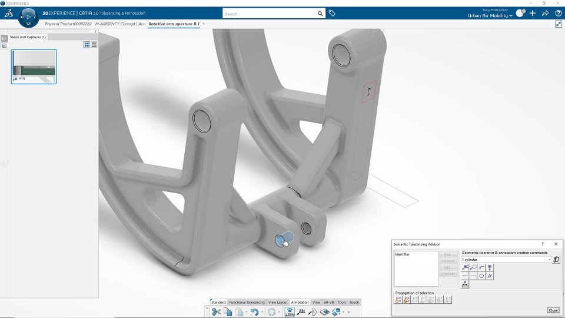Click the Search input field
The height and width of the screenshot is (318, 565).
tap(270, 14)
